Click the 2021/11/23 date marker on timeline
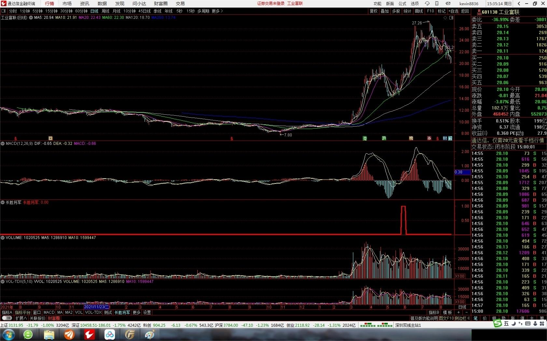 point(96,307)
